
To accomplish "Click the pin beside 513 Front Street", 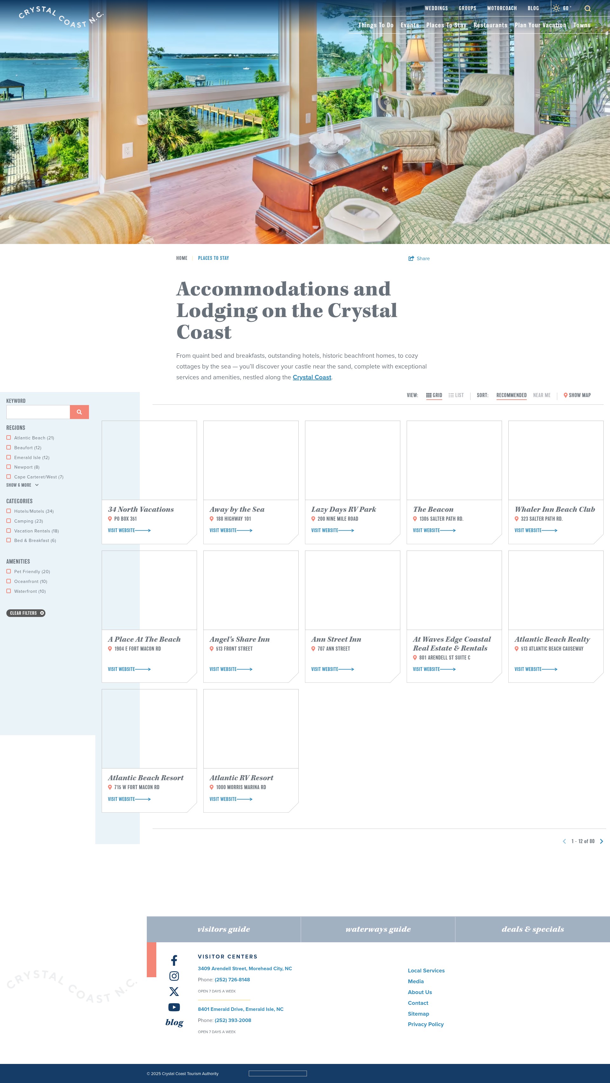I will (x=212, y=649).
